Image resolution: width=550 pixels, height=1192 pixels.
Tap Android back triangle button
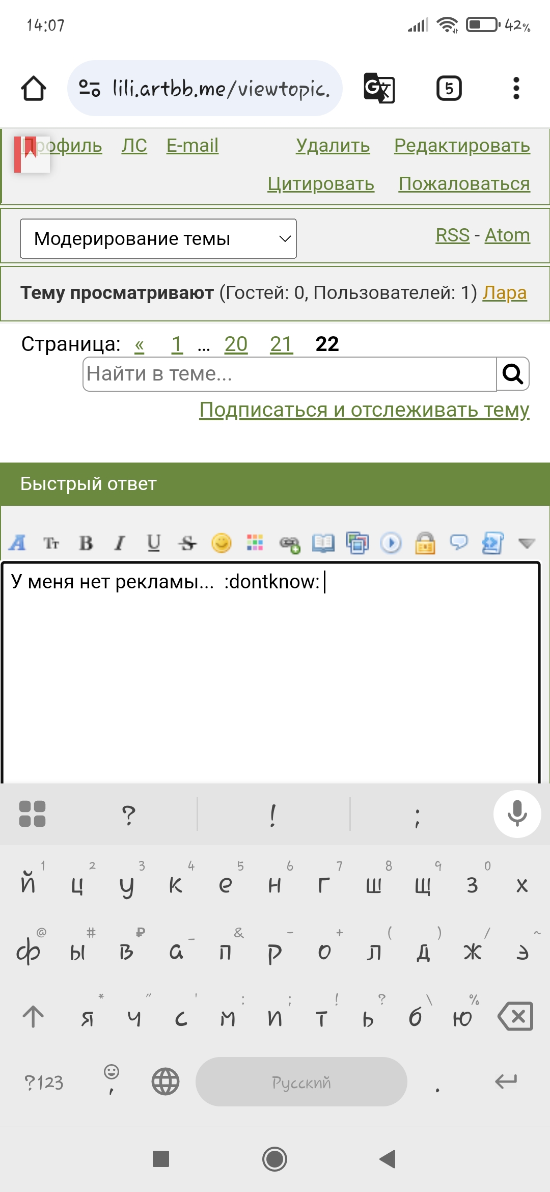(388, 1158)
